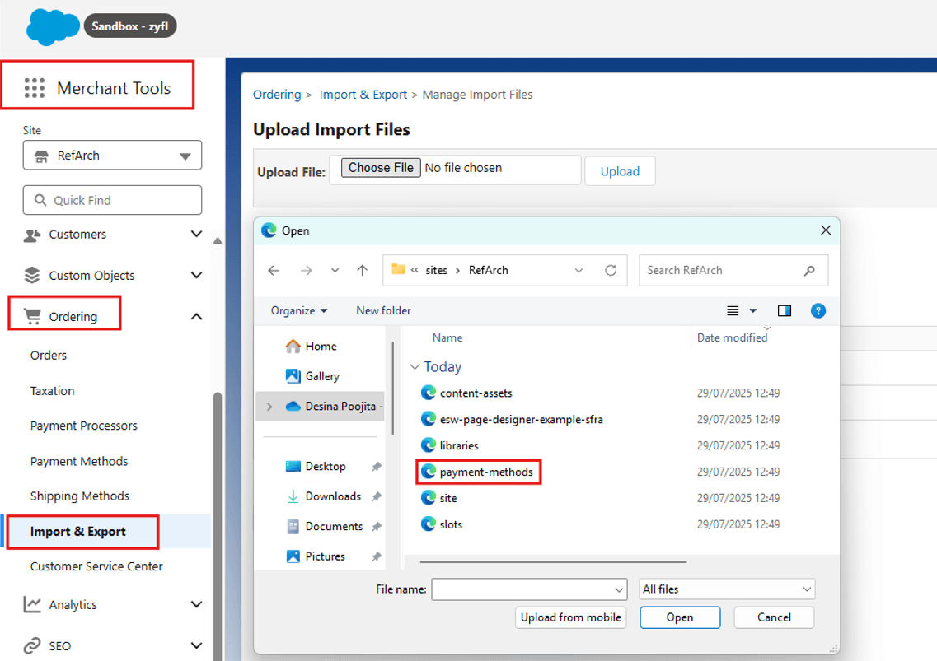Expand the Customers menu section

click(197, 234)
